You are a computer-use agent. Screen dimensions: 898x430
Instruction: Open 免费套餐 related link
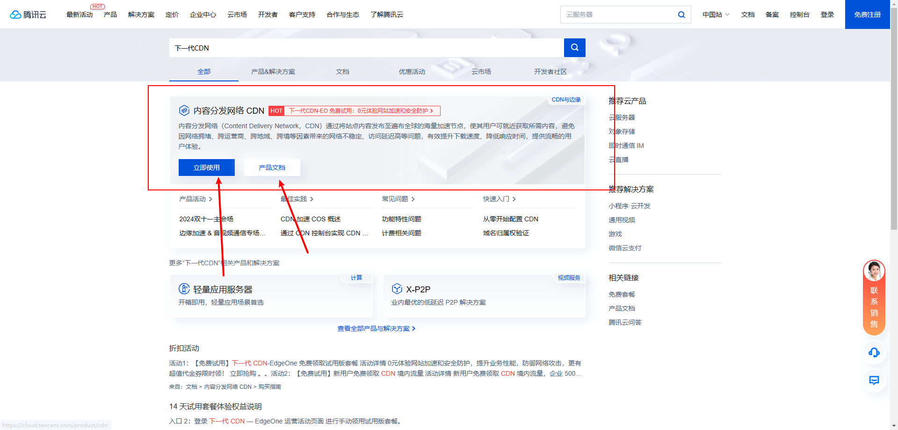tap(622, 294)
